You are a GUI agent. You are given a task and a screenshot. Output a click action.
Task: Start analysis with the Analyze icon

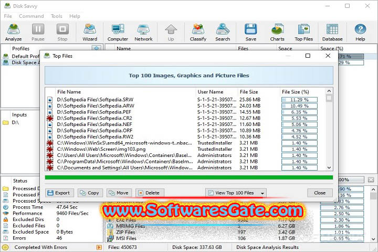[x=13, y=33]
